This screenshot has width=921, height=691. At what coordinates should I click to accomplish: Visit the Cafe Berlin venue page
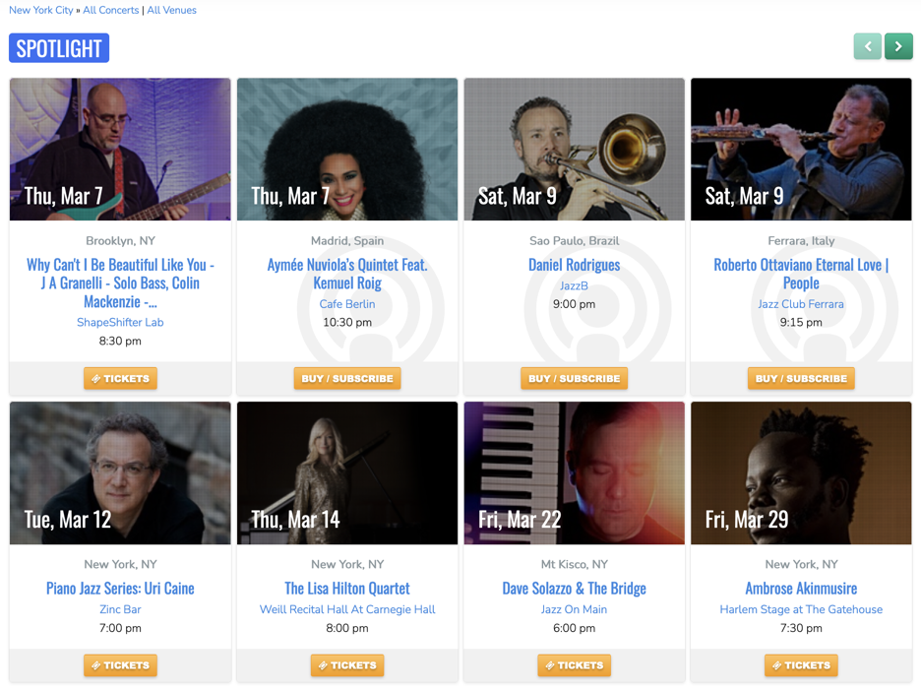pyautogui.click(x=347, y=304)
